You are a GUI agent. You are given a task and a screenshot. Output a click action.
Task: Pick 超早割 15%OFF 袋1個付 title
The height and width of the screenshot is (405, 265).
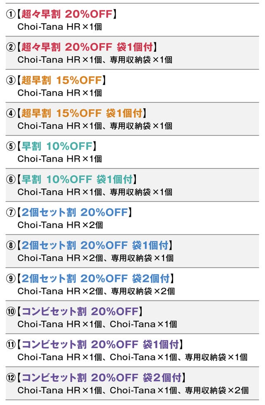pyautogui.click(x=82, y=114)
